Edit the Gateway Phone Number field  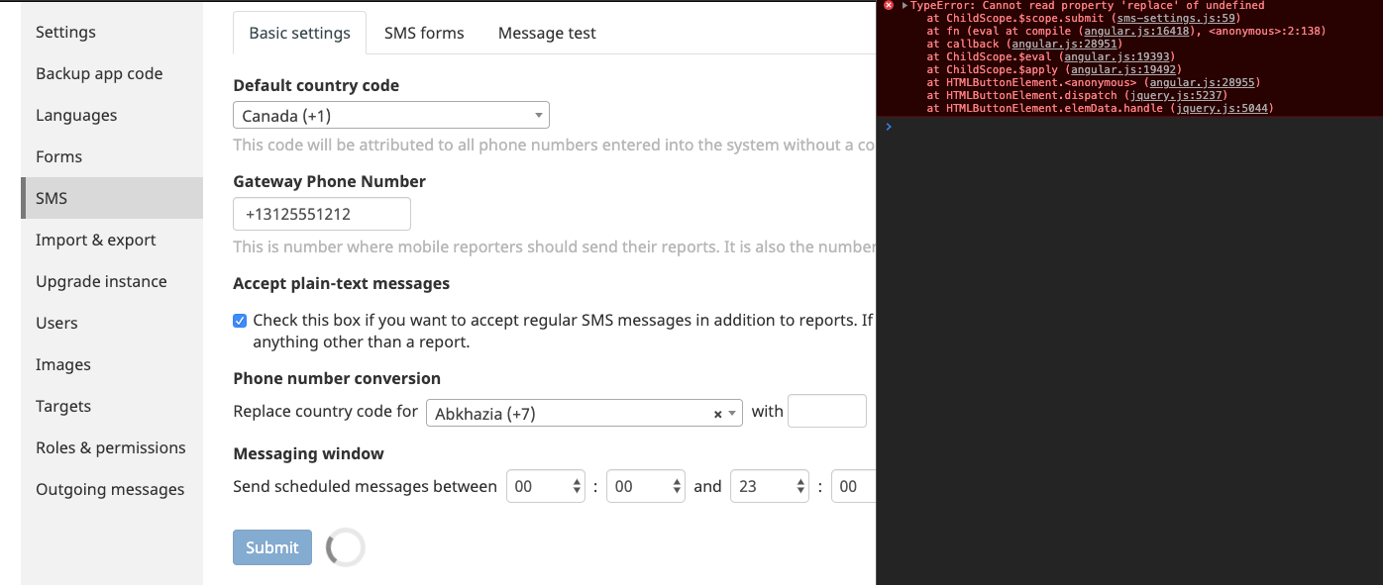[322, 214]
